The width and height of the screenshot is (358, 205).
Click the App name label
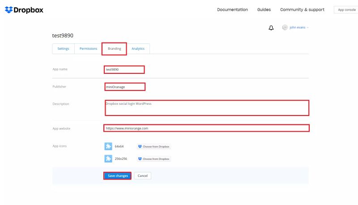(x=60, y=69)
